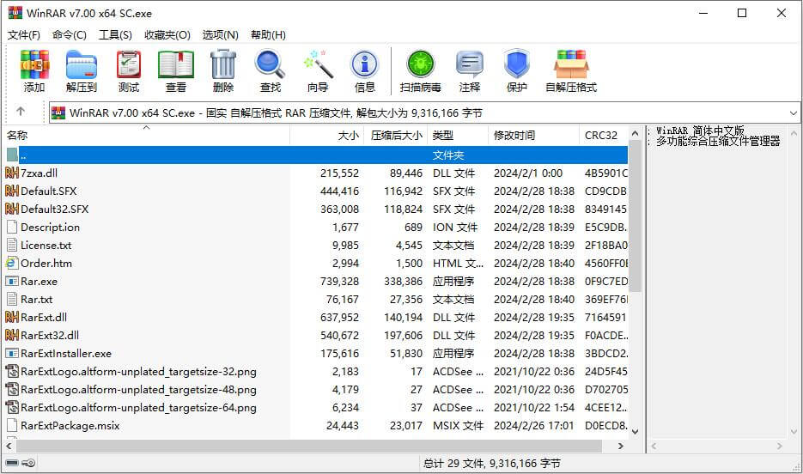Open the 收藏夹(O) menu

coord(167,35)
